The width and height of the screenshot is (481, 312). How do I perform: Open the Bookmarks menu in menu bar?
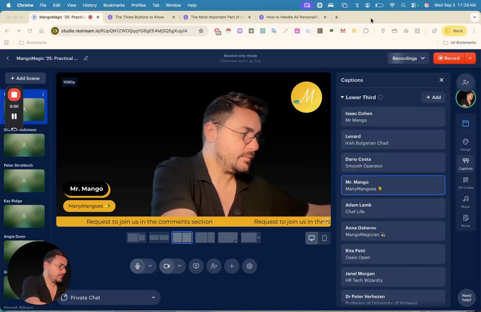[114, 5]
